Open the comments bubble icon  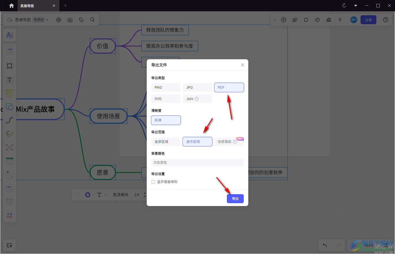tap(306, 20)
